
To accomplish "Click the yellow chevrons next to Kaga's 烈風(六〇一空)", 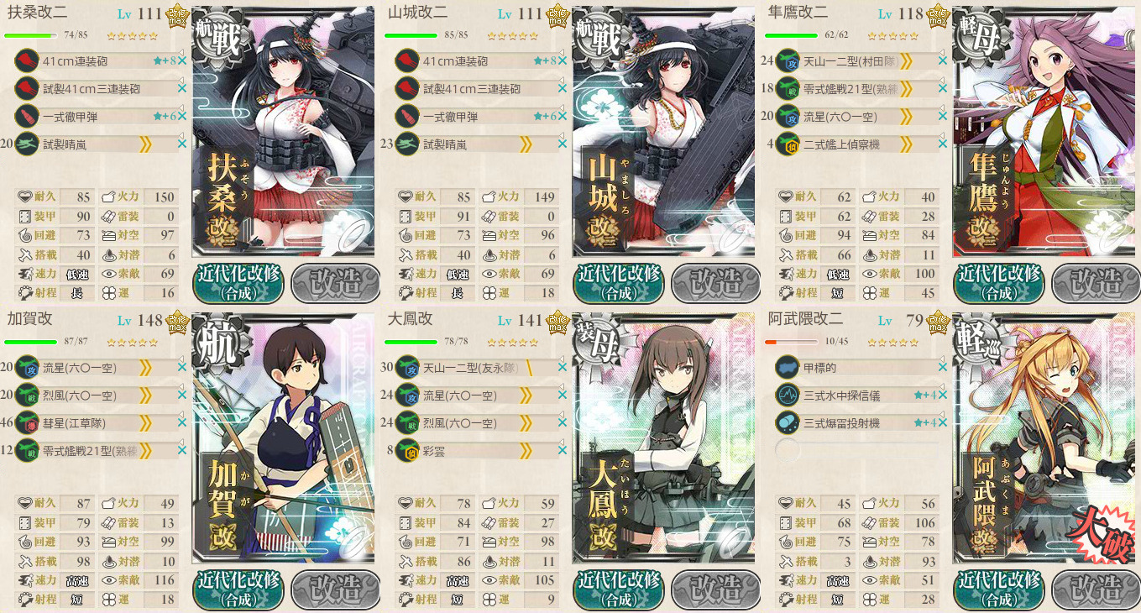I will 146,395.
